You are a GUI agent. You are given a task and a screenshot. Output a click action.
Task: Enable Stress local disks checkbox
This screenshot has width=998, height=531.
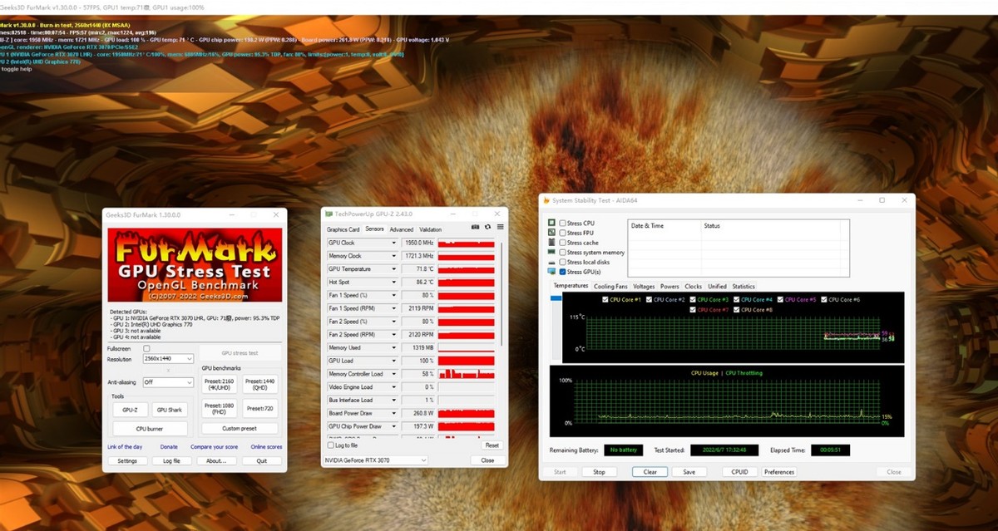pos(563,262)
